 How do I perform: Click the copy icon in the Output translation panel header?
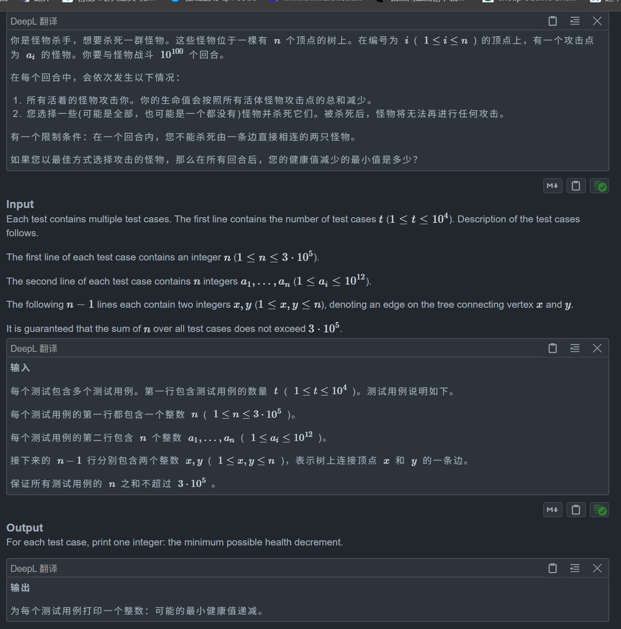(x=552, y=568)
